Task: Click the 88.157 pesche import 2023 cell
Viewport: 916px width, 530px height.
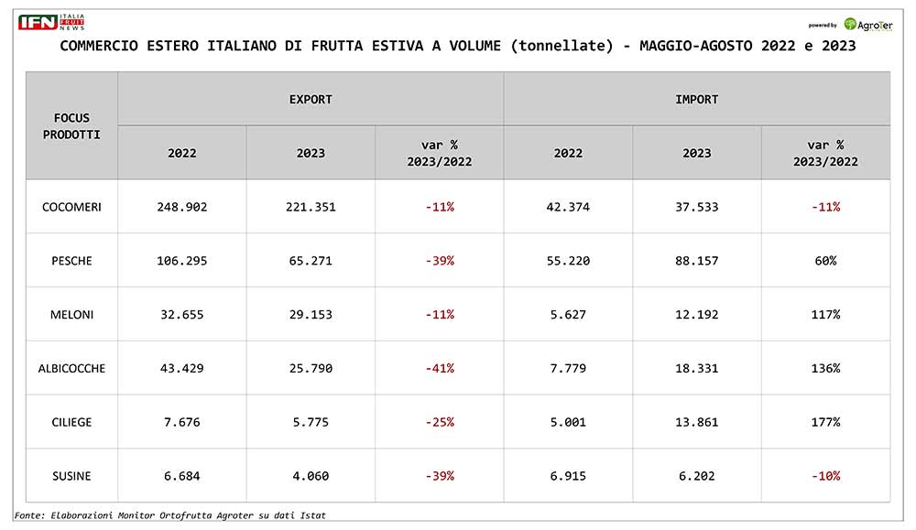Action: point(697,260)
